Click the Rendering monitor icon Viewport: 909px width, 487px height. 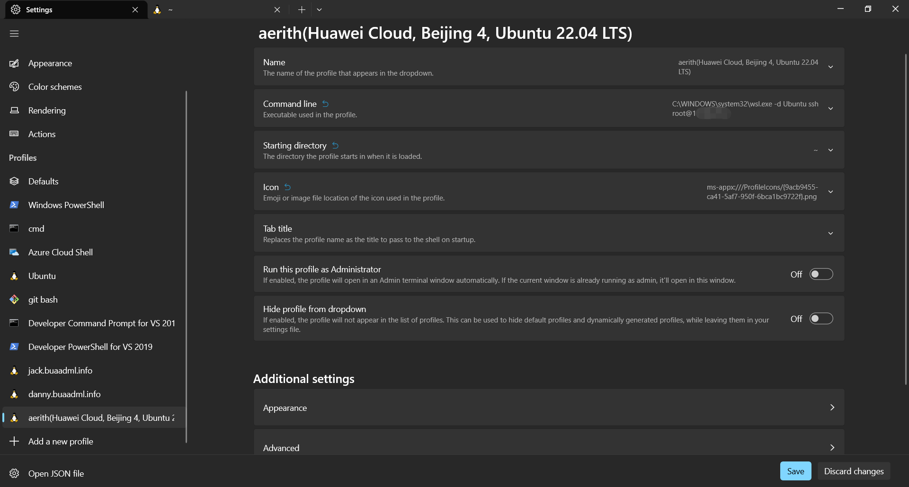click(x=14, y=111)
